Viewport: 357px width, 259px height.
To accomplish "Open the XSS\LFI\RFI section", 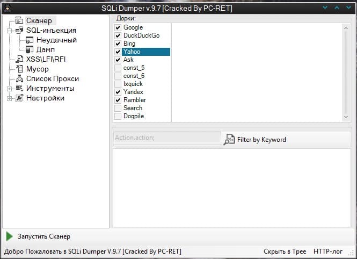I will [x=46, y=59].
